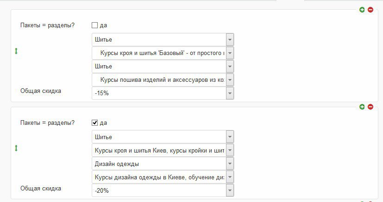Expand 'Курсы пошива изделий и аксессуаров' dropdown

[230, 80]
